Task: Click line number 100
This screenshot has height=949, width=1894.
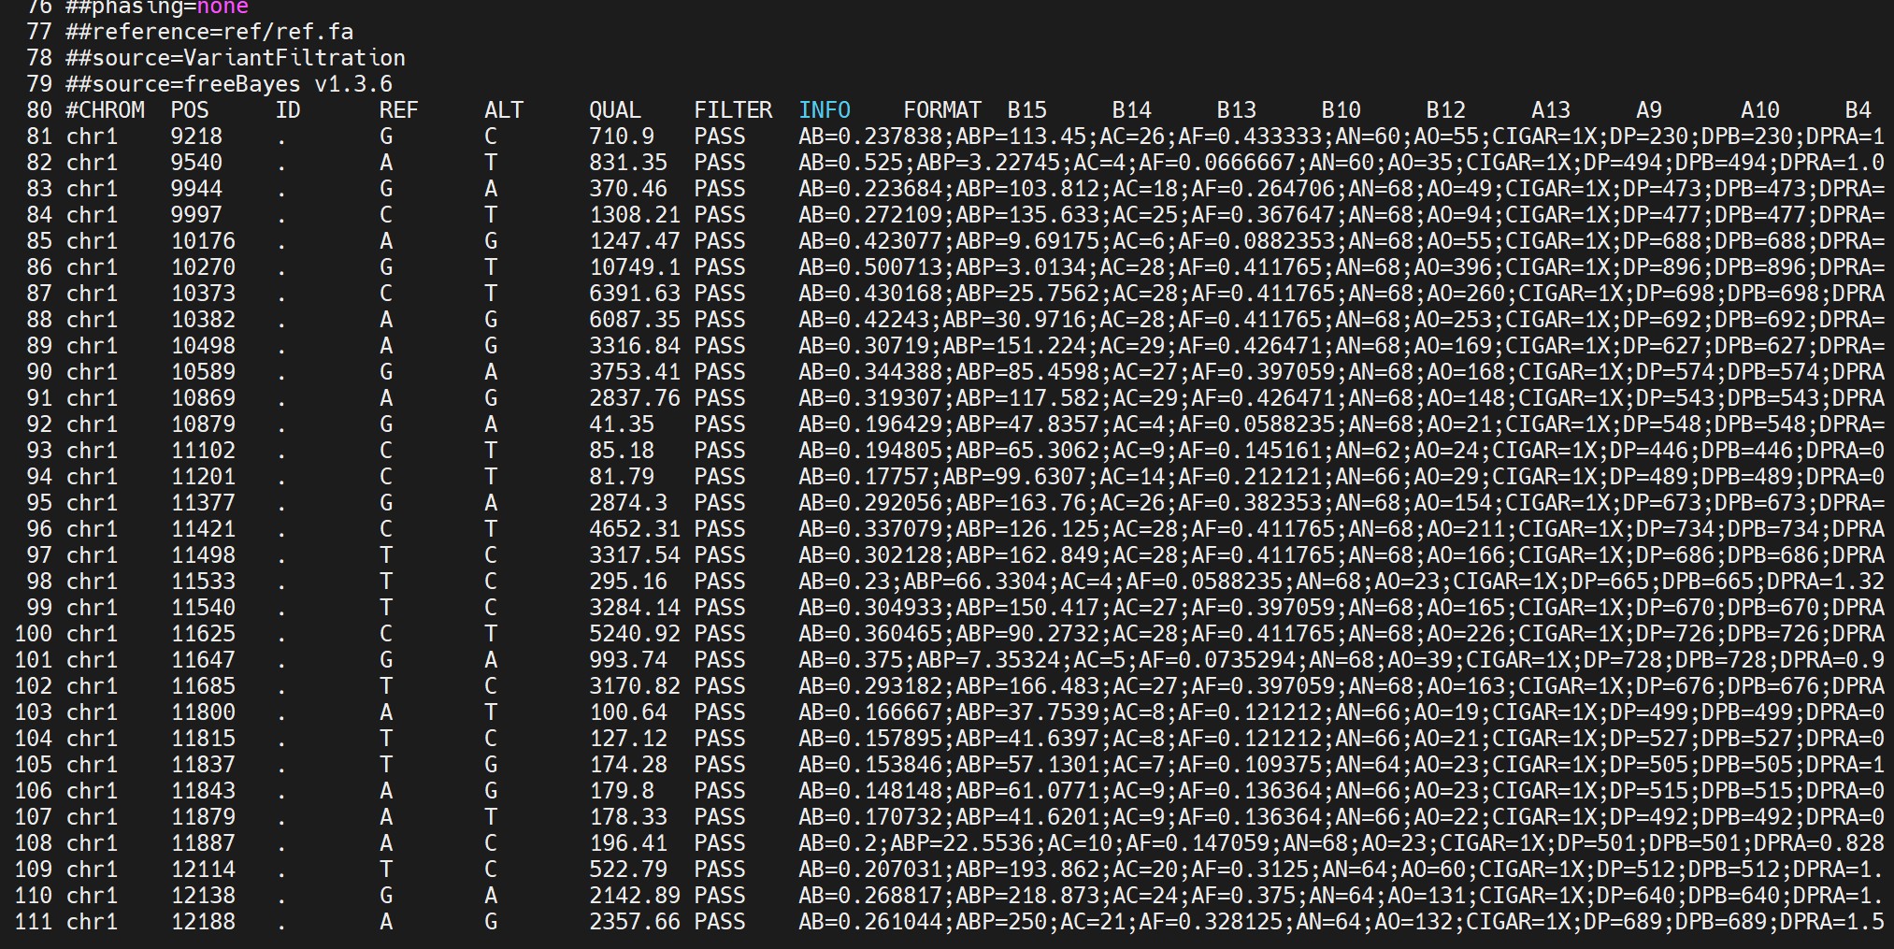Action: (x=33, y=634)
